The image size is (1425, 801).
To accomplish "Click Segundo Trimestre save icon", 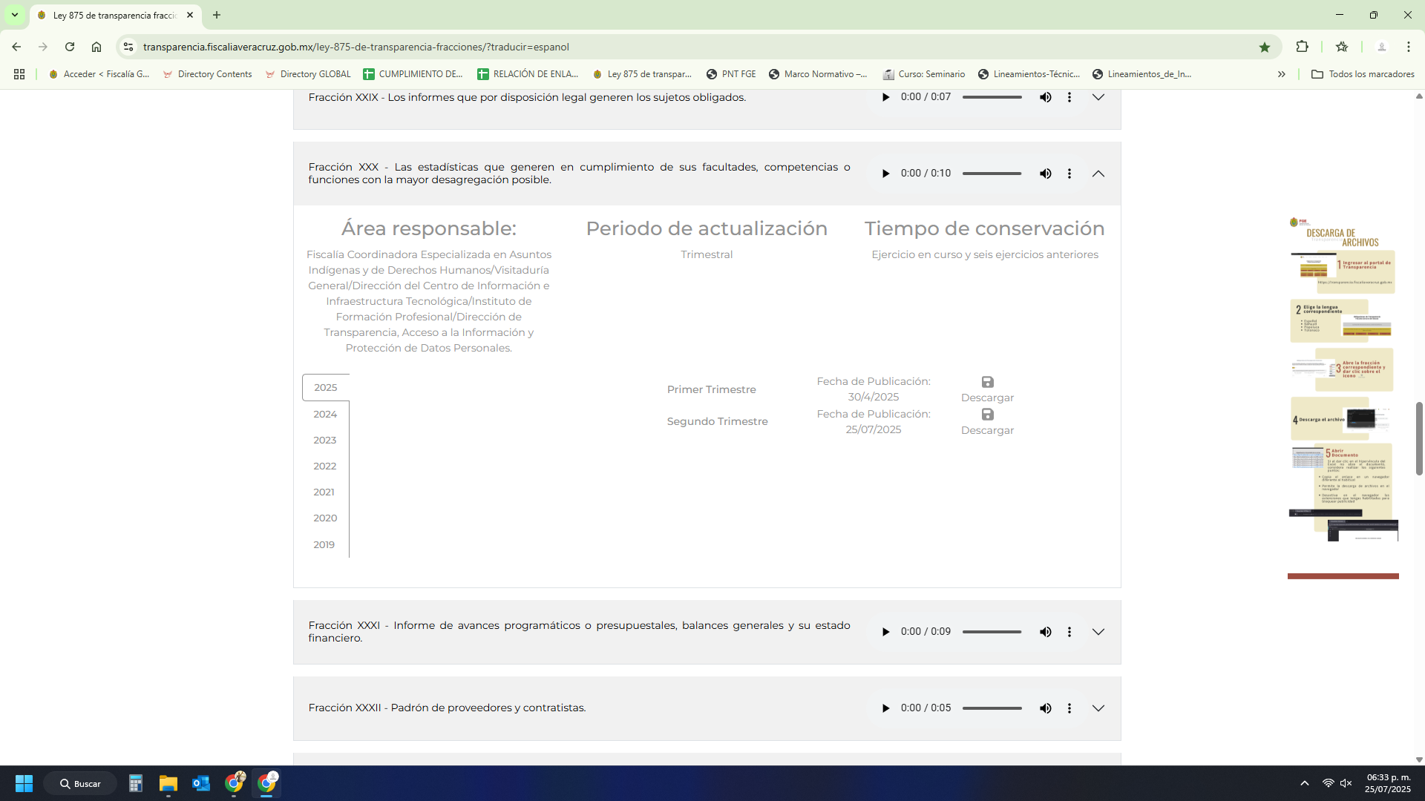I will point(987,415).
